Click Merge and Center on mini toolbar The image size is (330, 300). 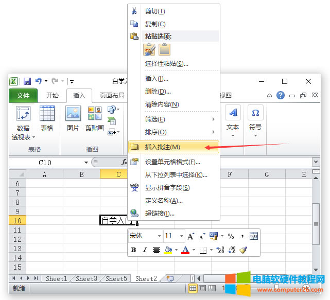[x=254, y=236]
